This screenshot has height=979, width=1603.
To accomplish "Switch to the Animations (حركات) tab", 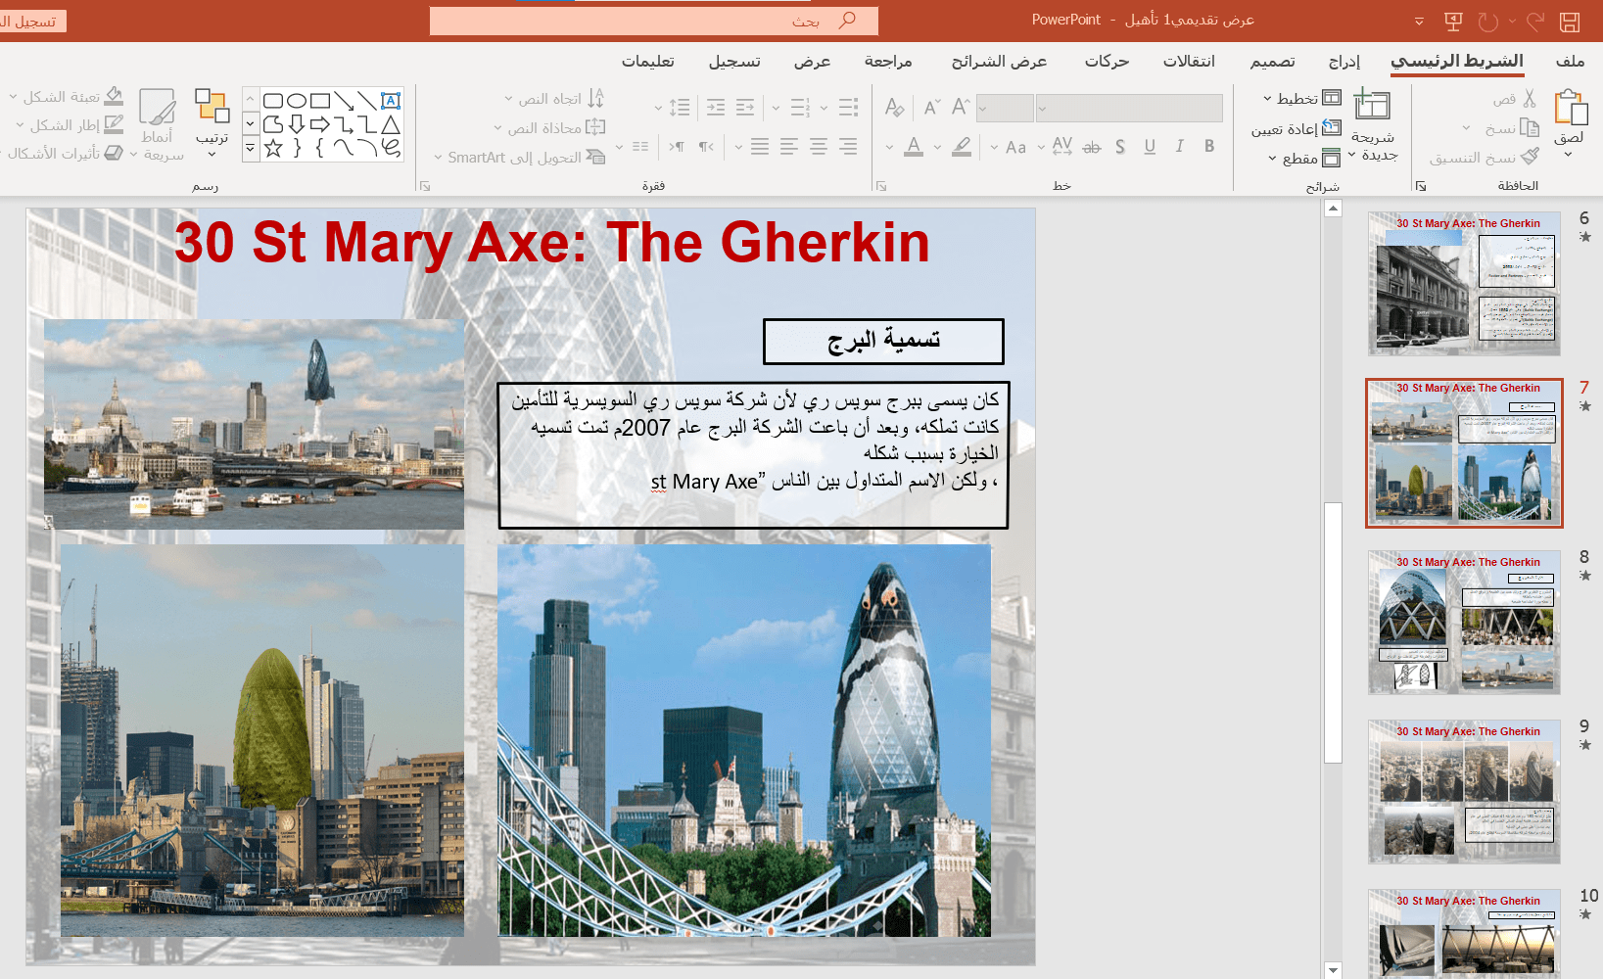I will pos(1107,62).
